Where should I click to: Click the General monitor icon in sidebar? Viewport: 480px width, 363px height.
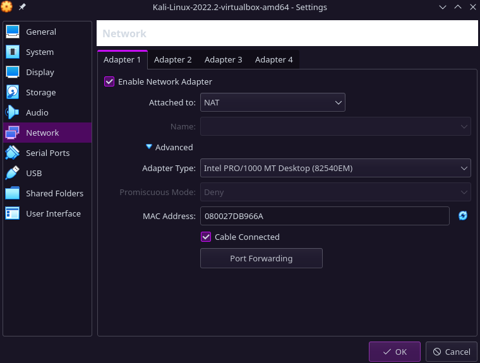(13, 32)
